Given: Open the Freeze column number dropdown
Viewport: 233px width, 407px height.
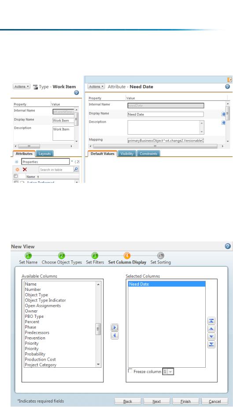Looking at the screenshot, I should tap(170, 372).
